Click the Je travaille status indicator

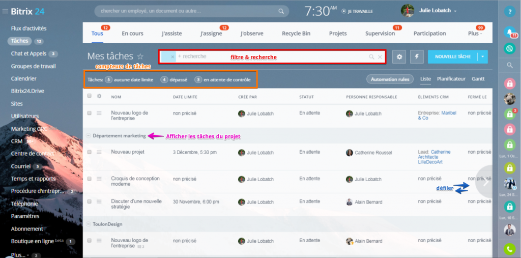coord(357,11)
